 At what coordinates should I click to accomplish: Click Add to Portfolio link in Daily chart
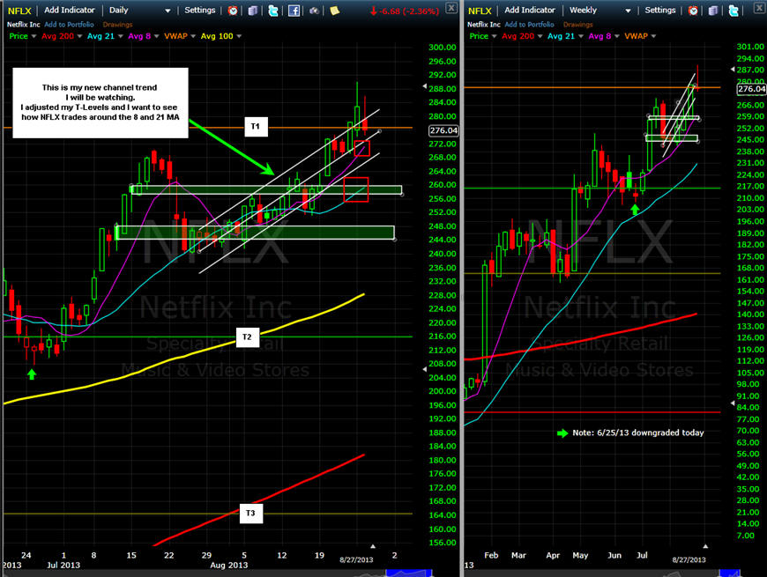click(x=69, y=25)
